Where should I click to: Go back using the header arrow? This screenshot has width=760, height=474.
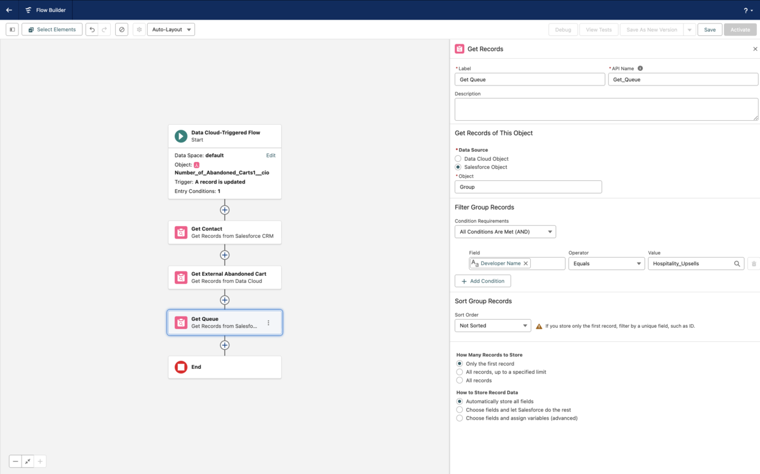[x=9, y=10]
